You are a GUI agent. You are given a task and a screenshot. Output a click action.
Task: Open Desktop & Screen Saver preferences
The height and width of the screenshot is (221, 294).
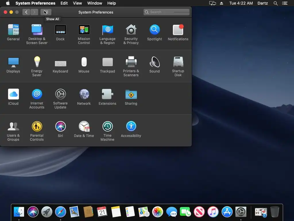[x=37, y=34]
